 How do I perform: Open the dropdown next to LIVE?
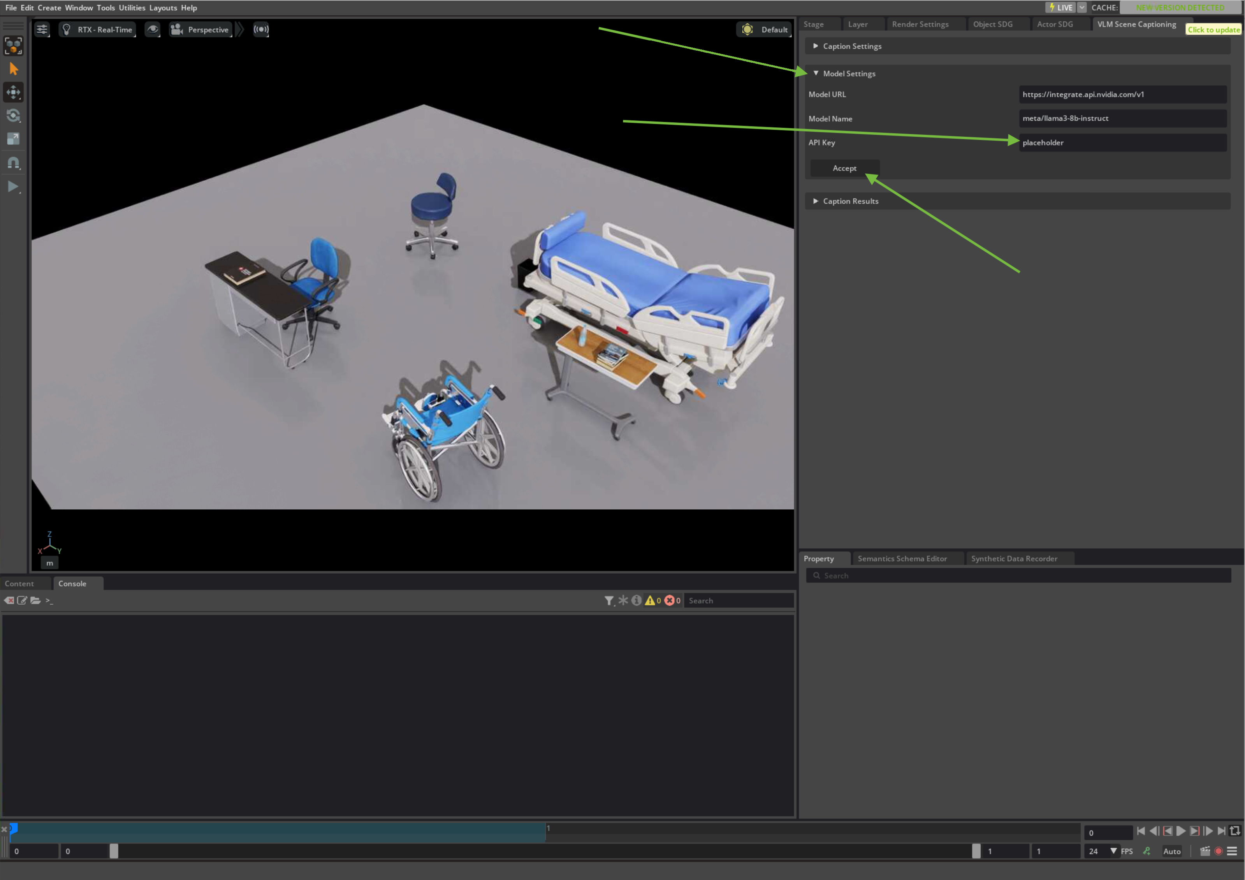tap(1082, 7)
